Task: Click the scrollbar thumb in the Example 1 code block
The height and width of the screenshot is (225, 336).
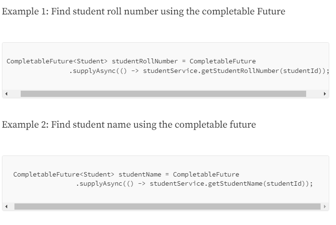Action: click(x=163, y=94)
